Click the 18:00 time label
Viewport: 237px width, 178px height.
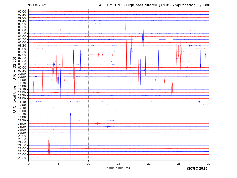(22, 124)
